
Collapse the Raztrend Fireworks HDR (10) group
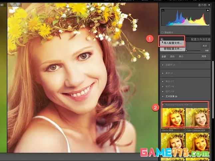point(163,105)
